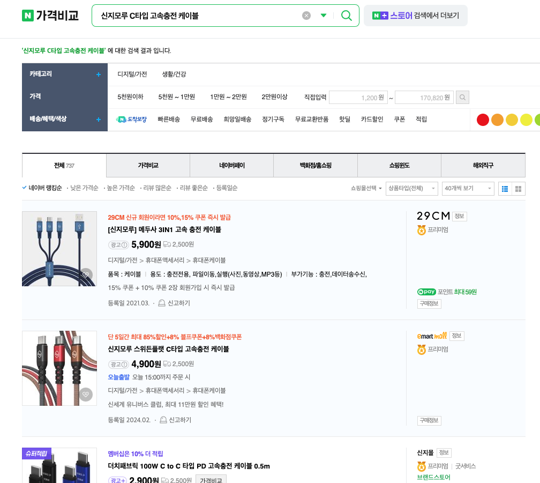Select the 네이버페이 tab
Viewport: 540px width, 483px height.
[x=231, y=165]
